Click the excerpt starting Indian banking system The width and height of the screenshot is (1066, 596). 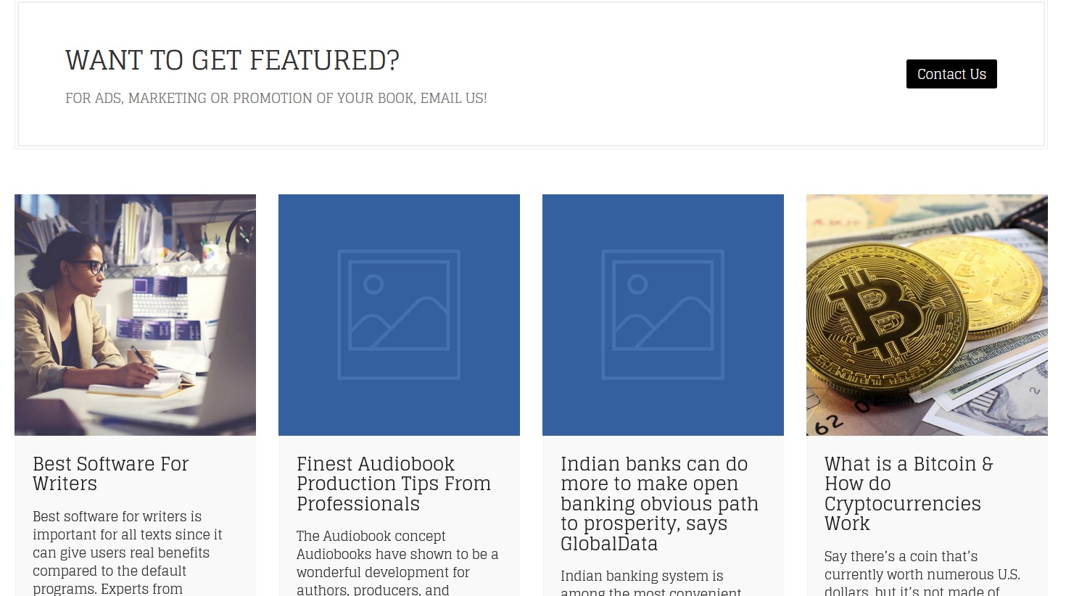point(651,583)
